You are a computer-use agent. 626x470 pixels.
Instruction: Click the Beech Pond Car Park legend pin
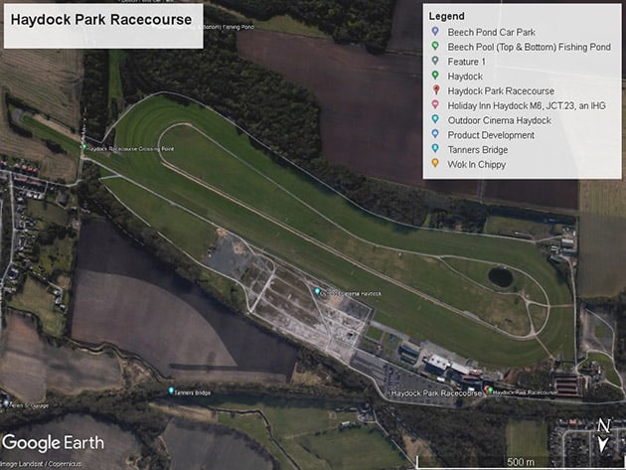(x=434, y=32)
